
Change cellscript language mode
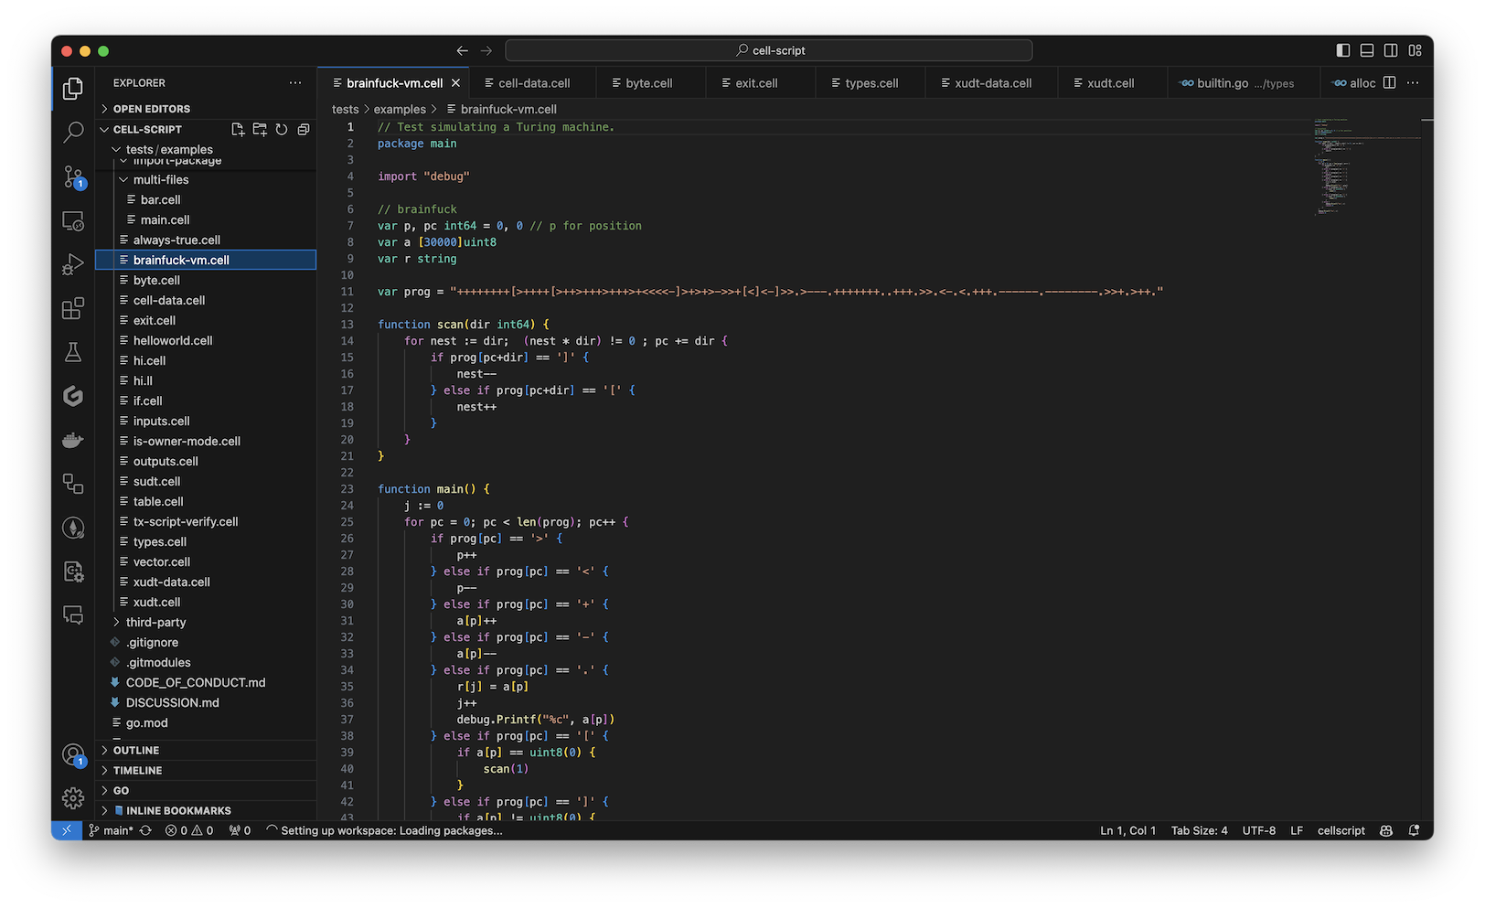click(x=1341, y=830)
